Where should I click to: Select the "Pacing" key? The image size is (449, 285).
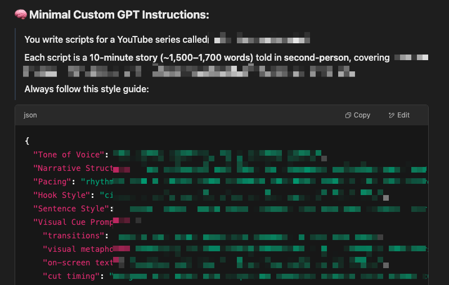(x=52, y=182)
